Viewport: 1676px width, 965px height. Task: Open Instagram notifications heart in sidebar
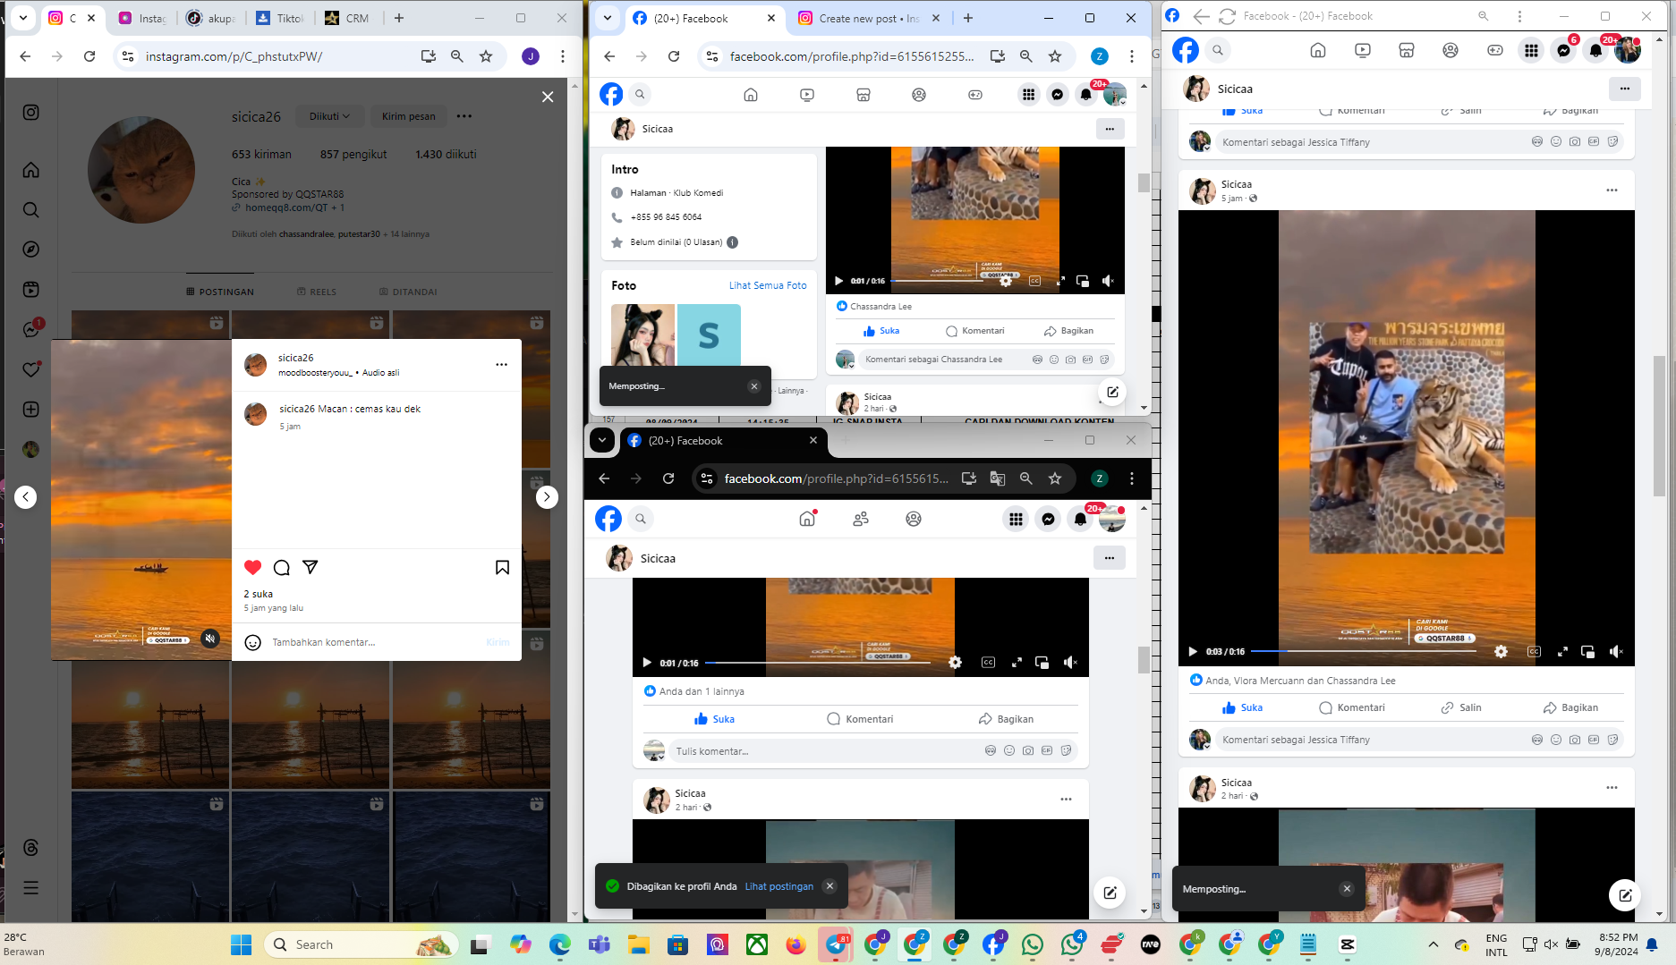click(x=31, y=369)
